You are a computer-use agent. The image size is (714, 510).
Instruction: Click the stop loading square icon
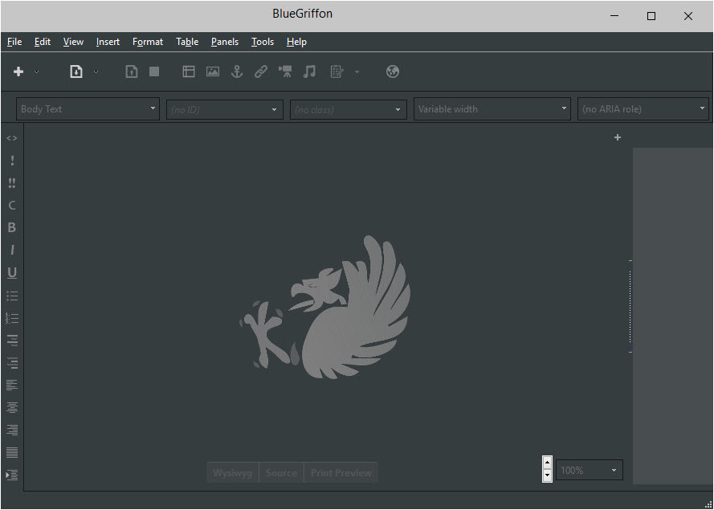coord(154,71)
